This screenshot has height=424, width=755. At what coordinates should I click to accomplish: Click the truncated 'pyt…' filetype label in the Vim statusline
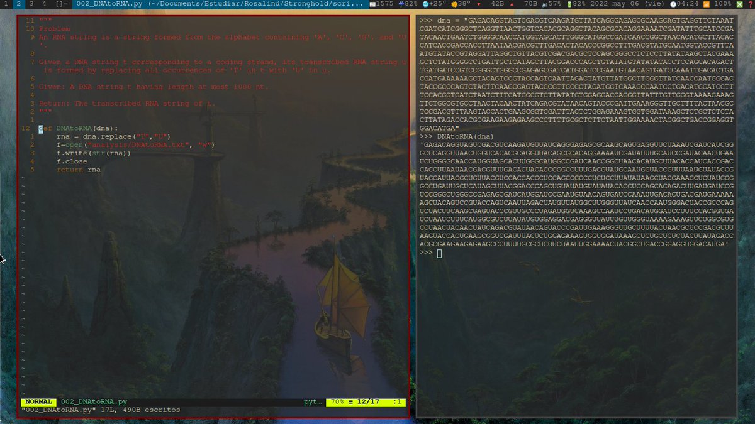[x=313, y=401]
